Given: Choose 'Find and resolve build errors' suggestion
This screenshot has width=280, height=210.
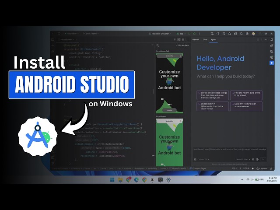Looking at the screenshot, I should click(x=246, y=95).
